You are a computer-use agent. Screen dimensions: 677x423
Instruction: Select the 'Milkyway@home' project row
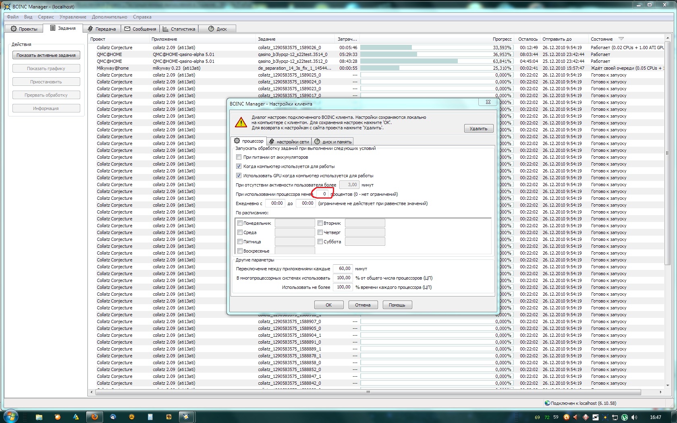tap(376, 68)
